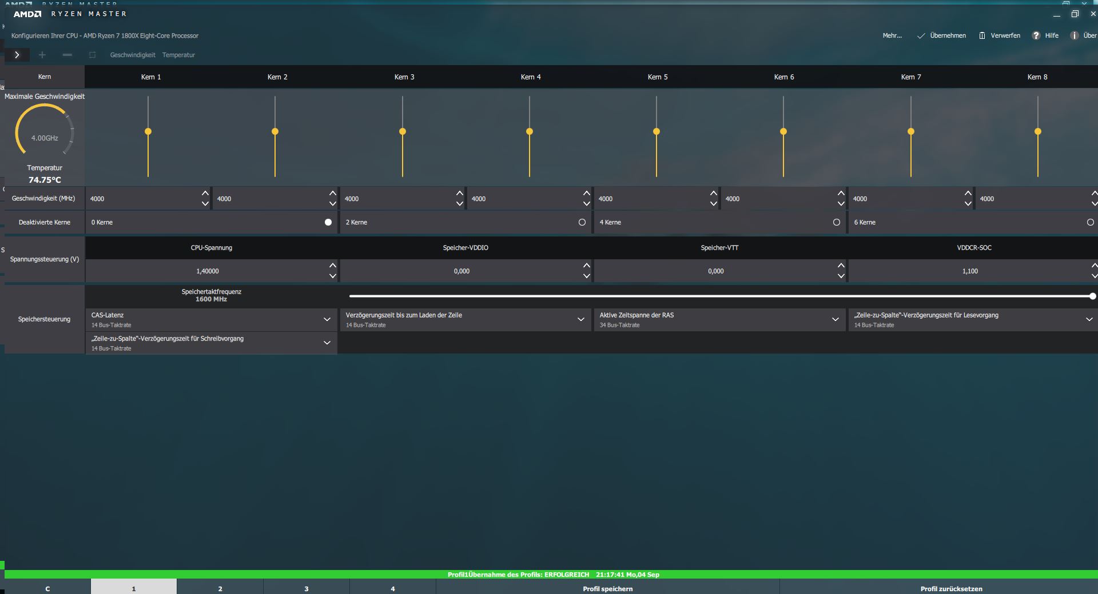This screenshot has width=1098, height=594.
Task: Click the Übernehmen text button
Action: click(x=948, y=35)
